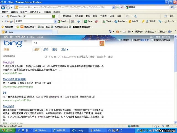The image size is (177, 133).
Task: Select the 僅限於繁體中文 radio button
Action: (x=132, y=40)
